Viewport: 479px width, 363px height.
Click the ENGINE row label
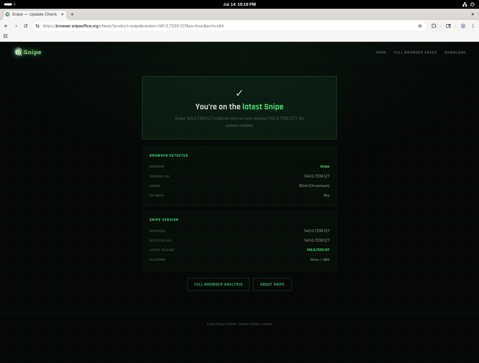coord(155,186)
